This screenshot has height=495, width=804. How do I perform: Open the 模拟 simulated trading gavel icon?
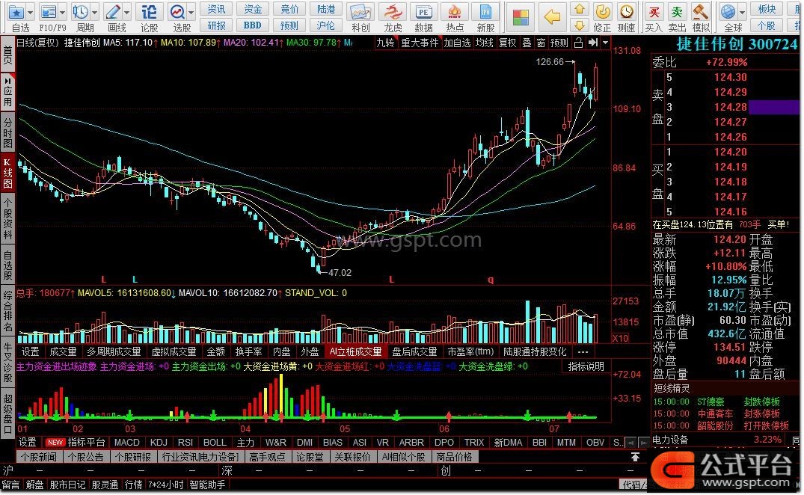701,11
